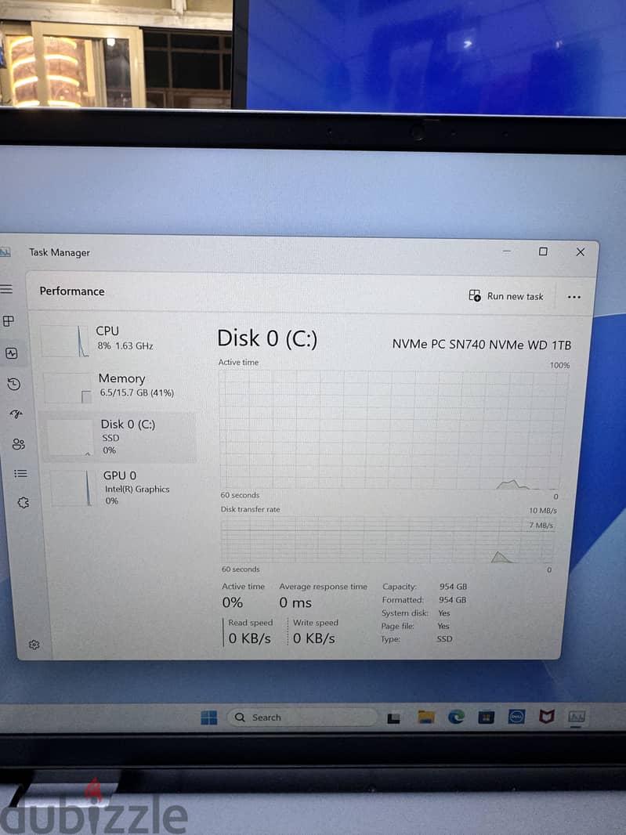Click the Task Manager taskbar icon
This screenshot has width=626, height=835.
point(577,717)
